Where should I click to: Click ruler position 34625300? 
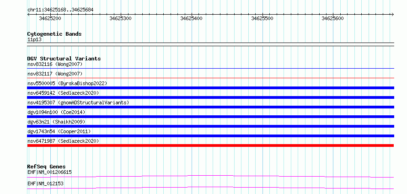(x=121, y=18)
